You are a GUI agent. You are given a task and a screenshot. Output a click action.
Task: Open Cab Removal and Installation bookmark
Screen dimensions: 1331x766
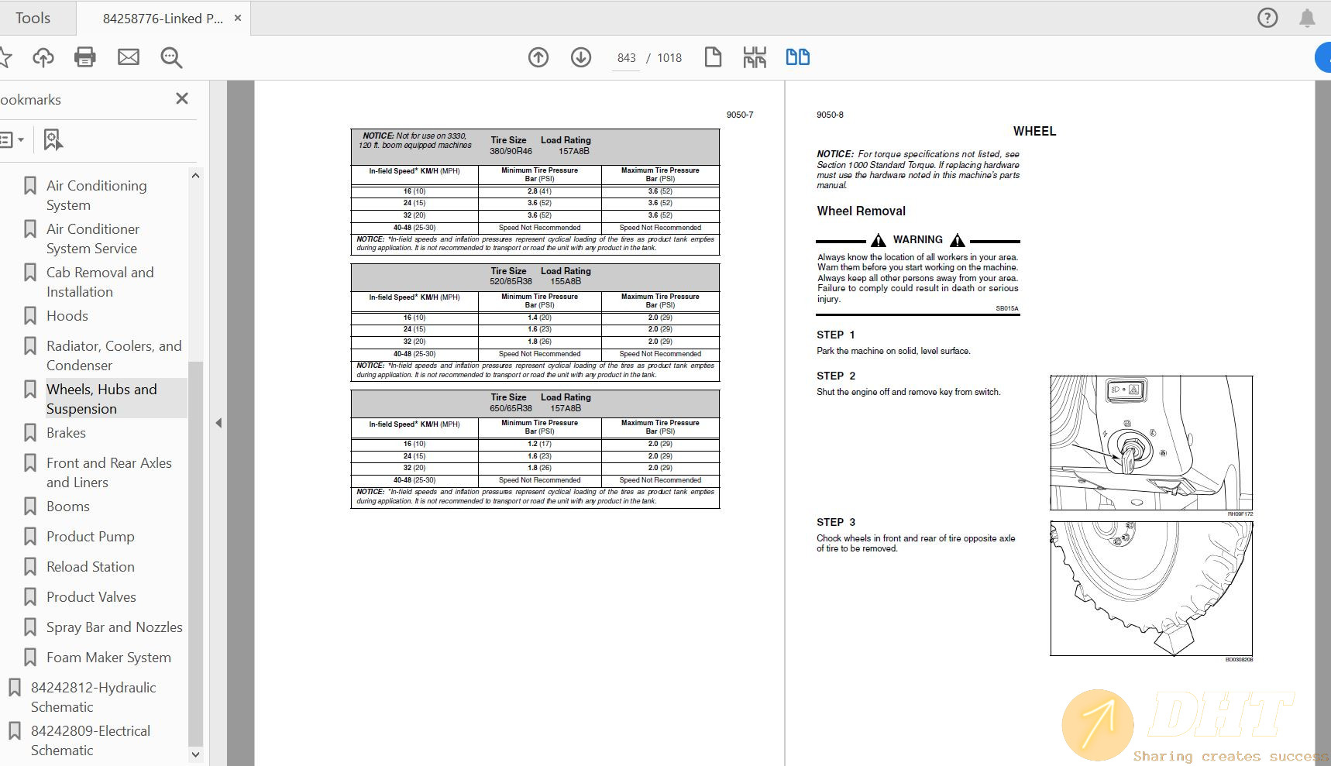(x=100, y=282)
